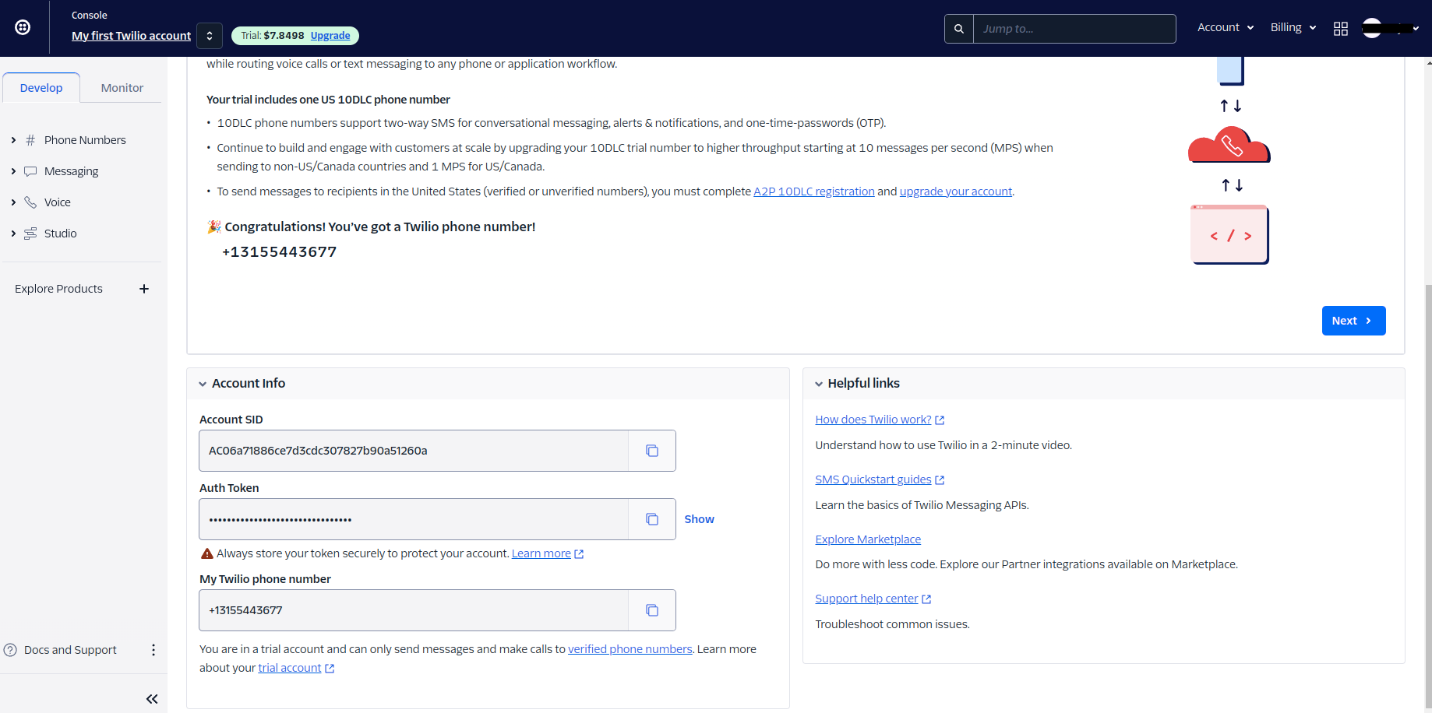This screenshot has width=1432, height=713.
Task: Switch to the Monitor tab
Action: (122, 88)
